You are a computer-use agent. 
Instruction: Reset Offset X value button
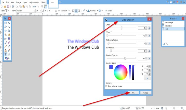tap(149, 28)
